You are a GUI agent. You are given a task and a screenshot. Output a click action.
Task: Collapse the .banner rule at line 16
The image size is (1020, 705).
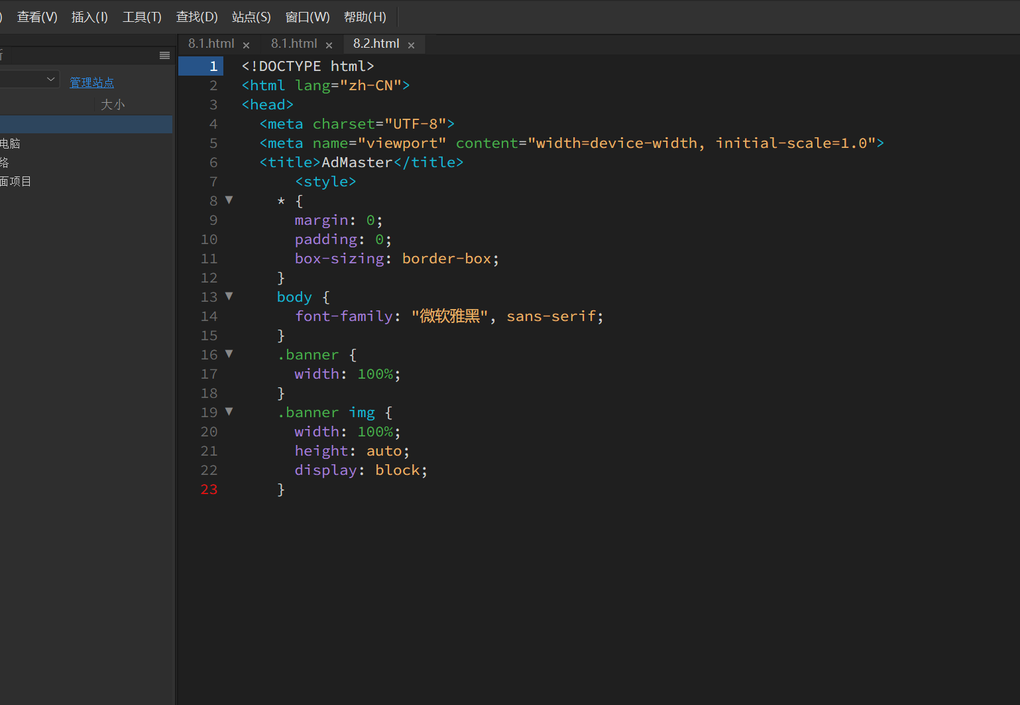pyautogui.click(x=229, y=353)
